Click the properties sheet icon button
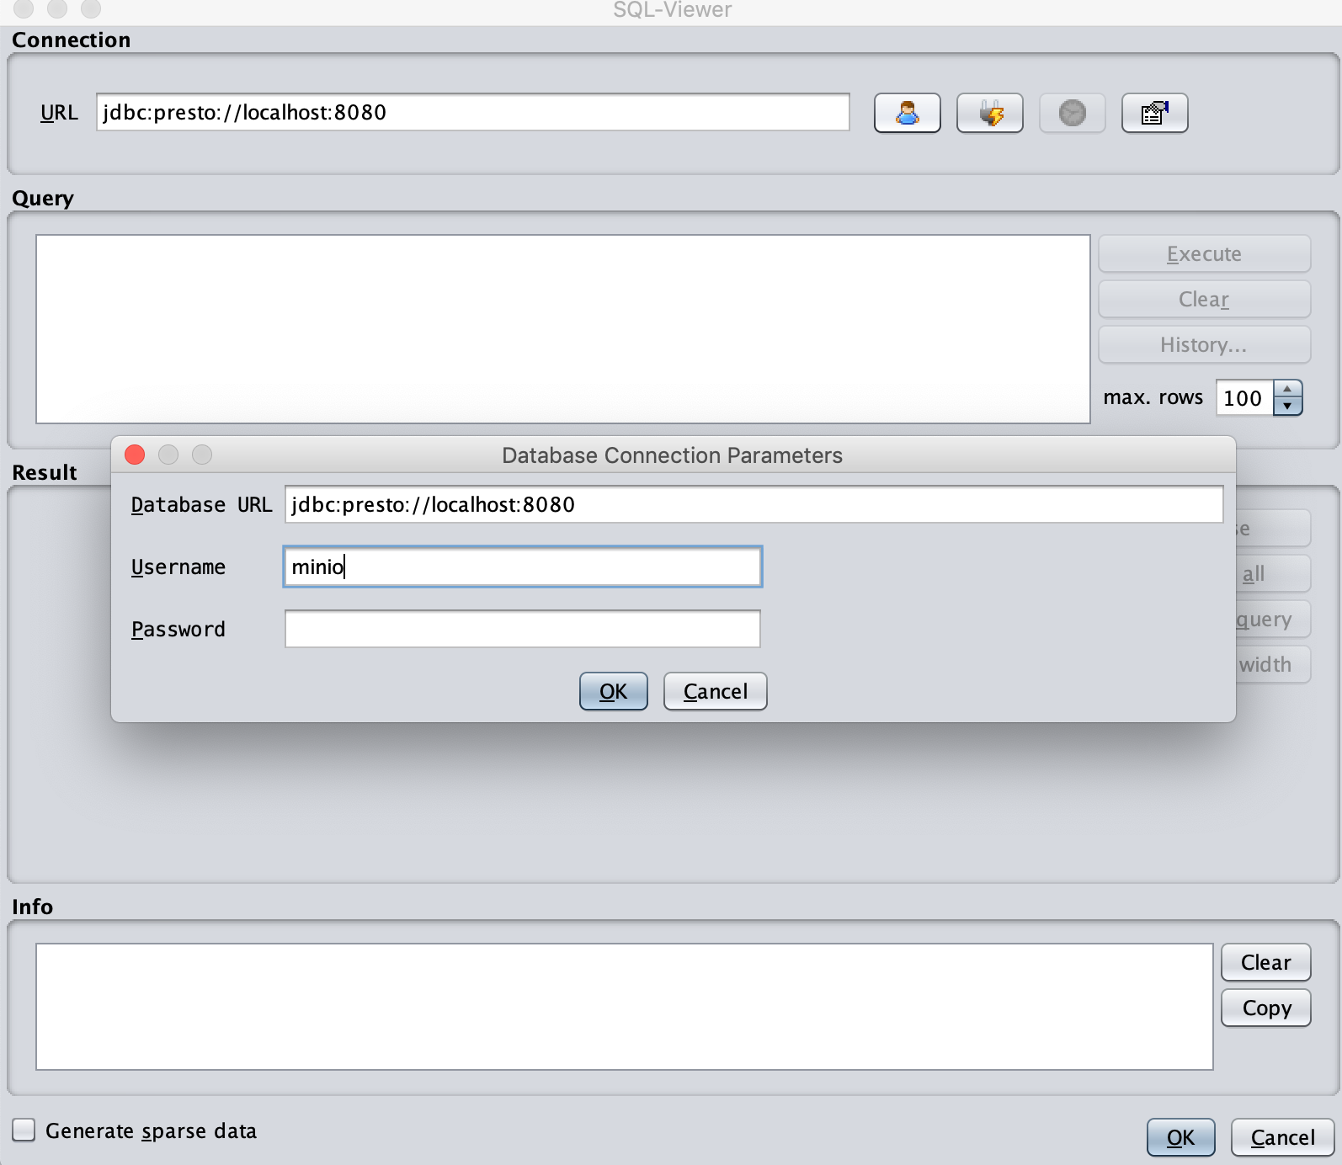 coord(1154,113)
